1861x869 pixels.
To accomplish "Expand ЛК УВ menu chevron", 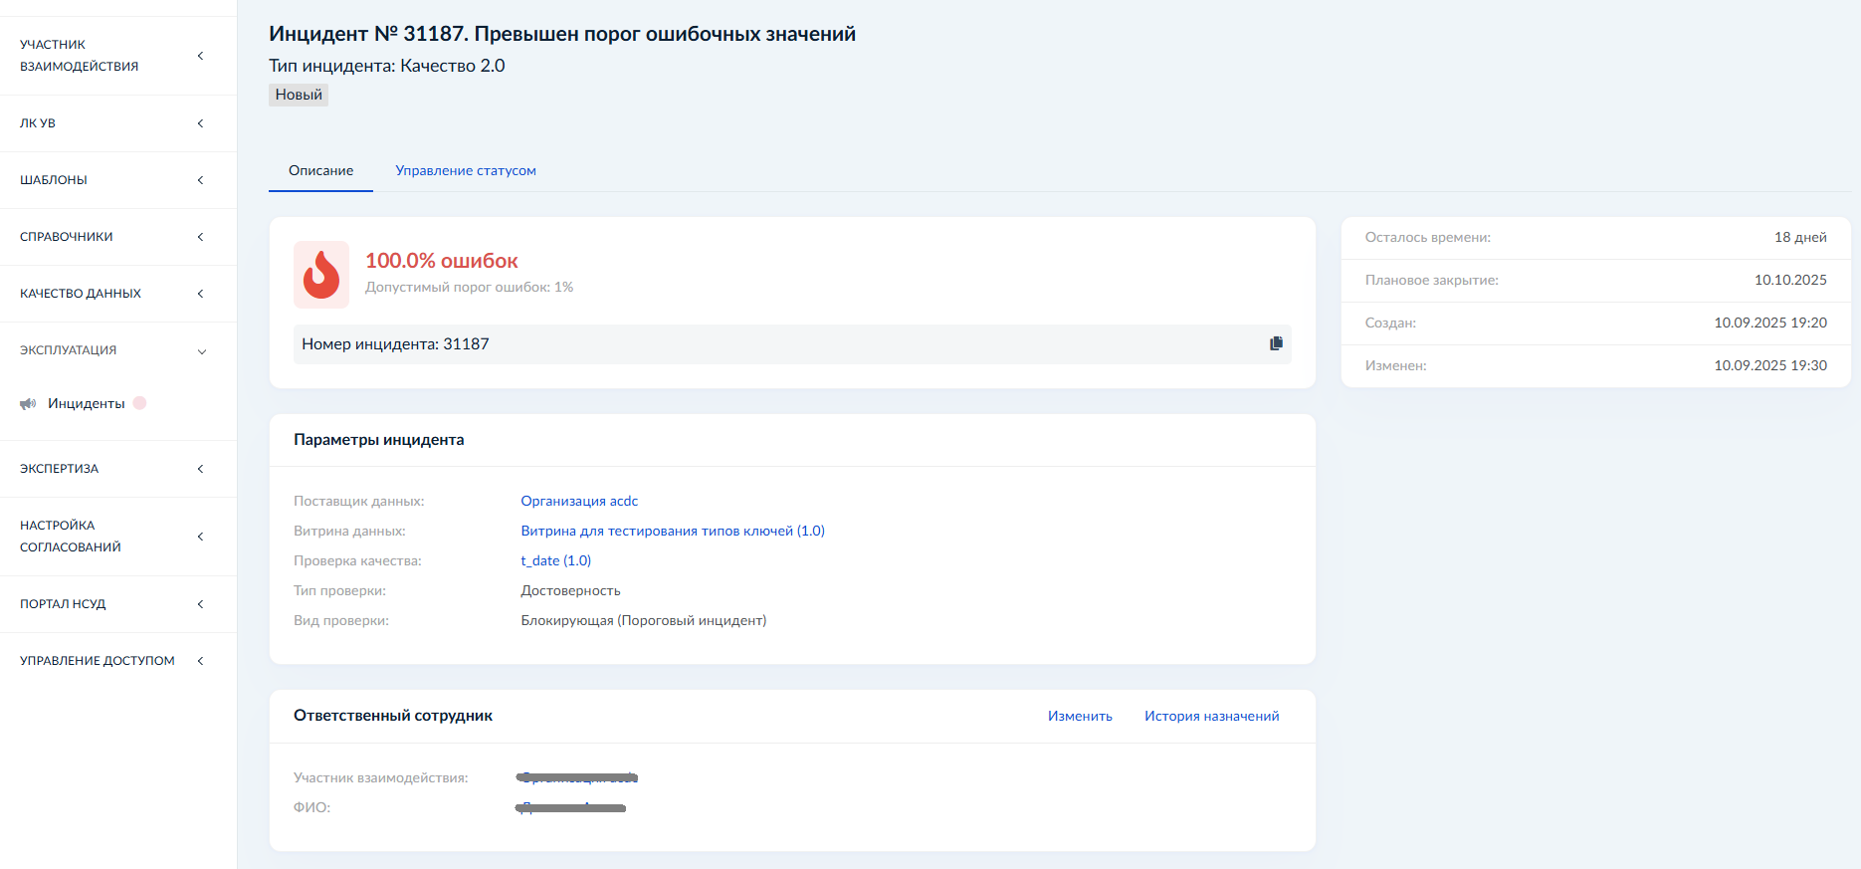I will (200, 123).
